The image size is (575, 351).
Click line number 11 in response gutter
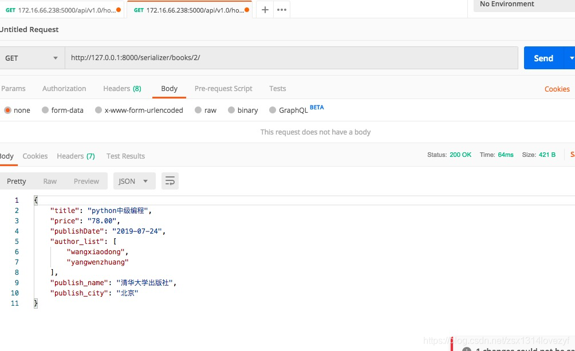15,303
